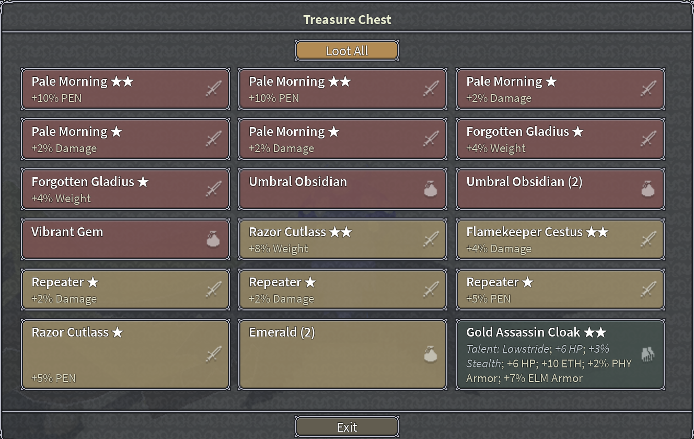This screenshot has height=439, width=694.
Task: Click pouch icon on Umbral Obsidian (2)
Action: coord(648,189)
